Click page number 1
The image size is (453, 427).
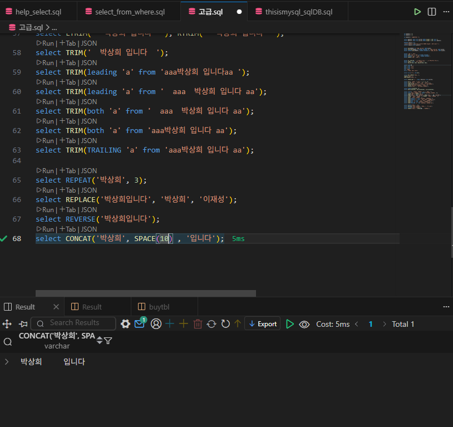click(371, 324)
